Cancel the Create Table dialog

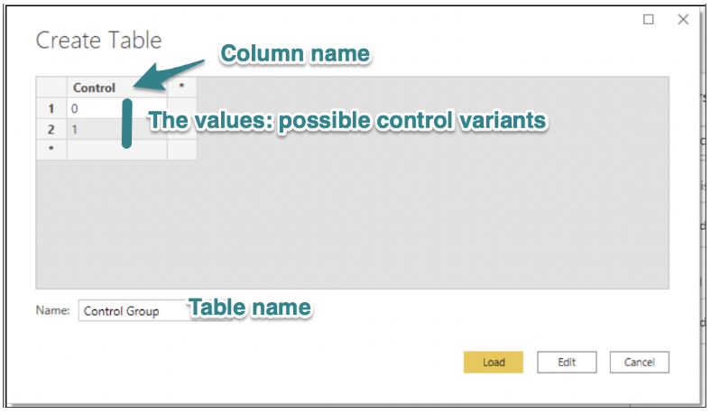pyautogui.click(x=639, y=362)
